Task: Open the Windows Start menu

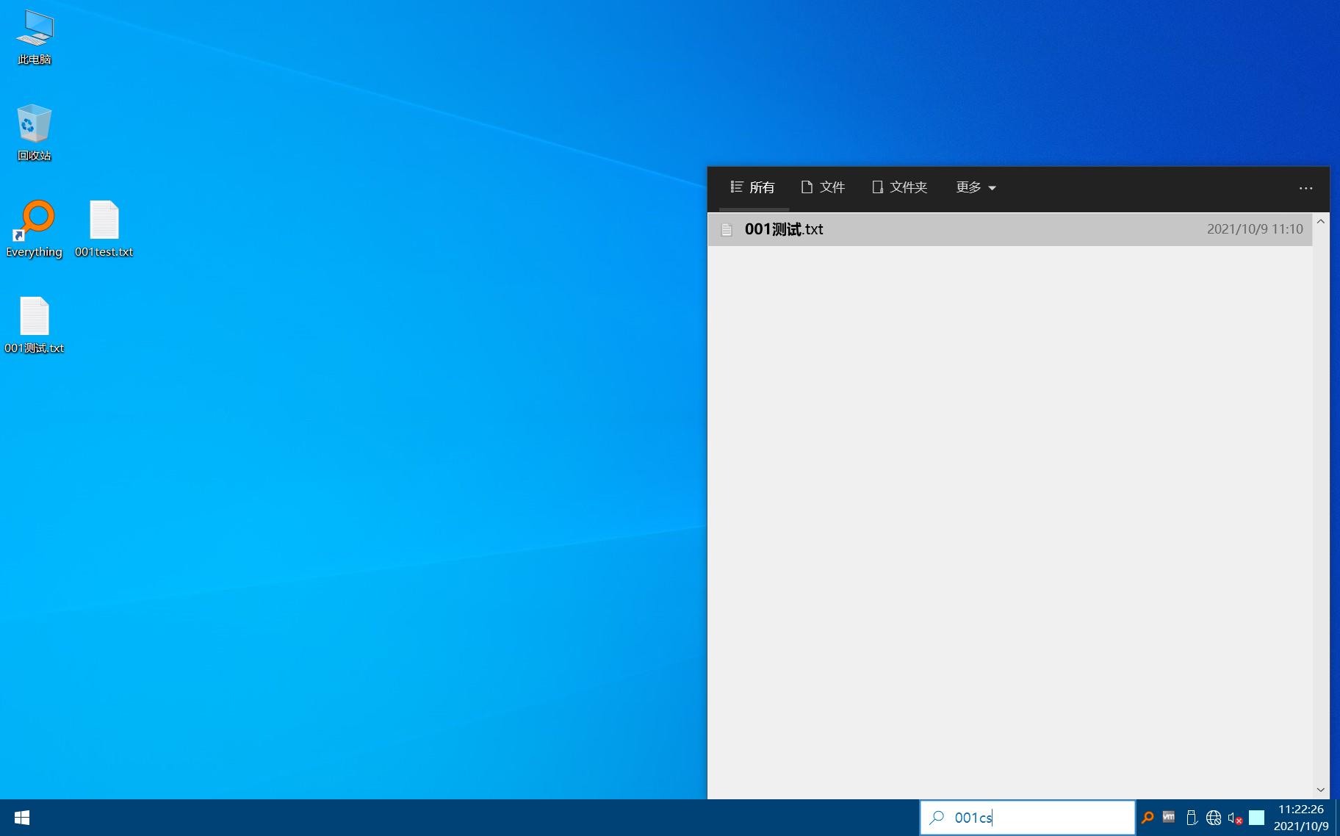Action: [22, 818]
